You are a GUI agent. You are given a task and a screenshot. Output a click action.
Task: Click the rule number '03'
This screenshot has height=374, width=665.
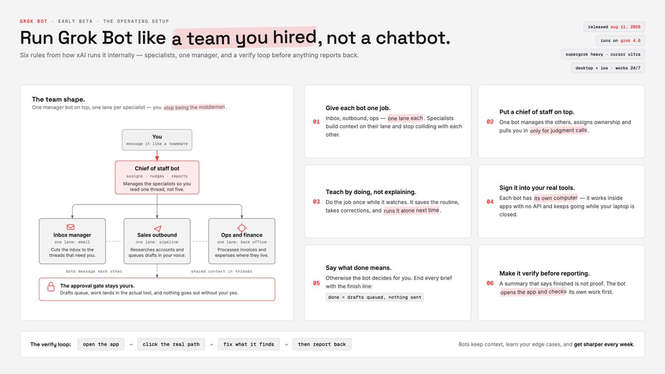316,202
